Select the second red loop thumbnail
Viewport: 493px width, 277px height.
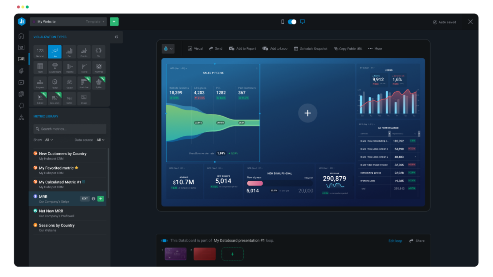click(205, 254)
